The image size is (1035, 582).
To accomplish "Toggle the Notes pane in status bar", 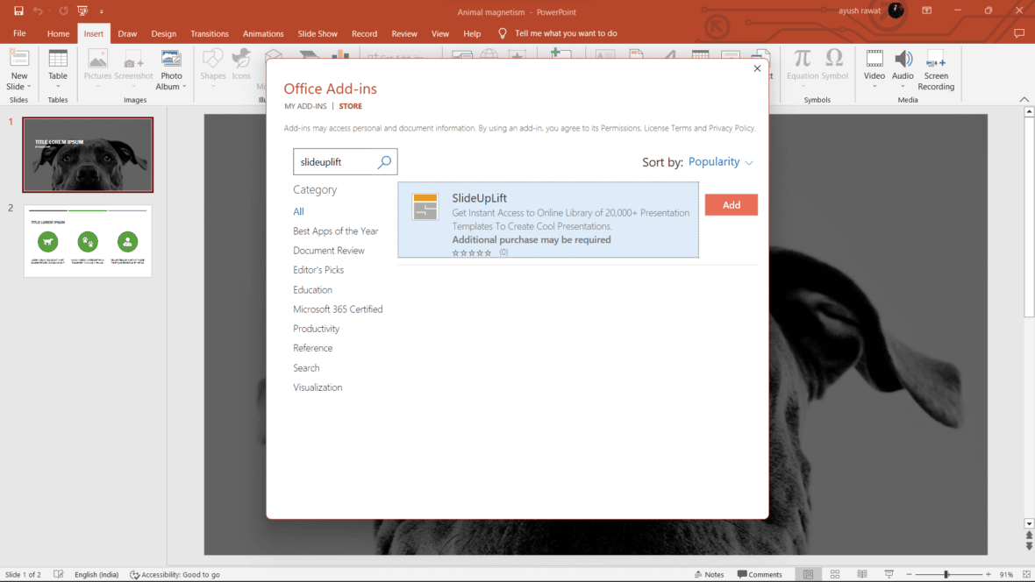I will [x=709, y=574].
